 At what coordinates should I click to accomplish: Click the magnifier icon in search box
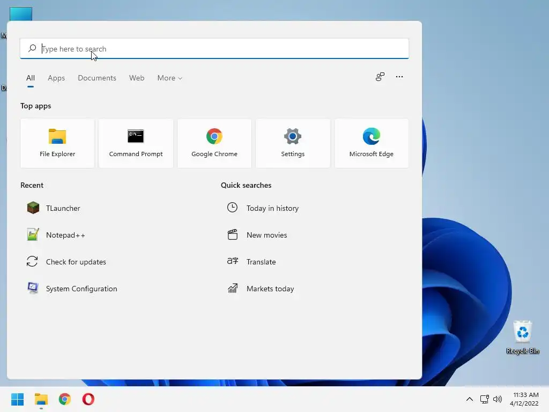32,48
